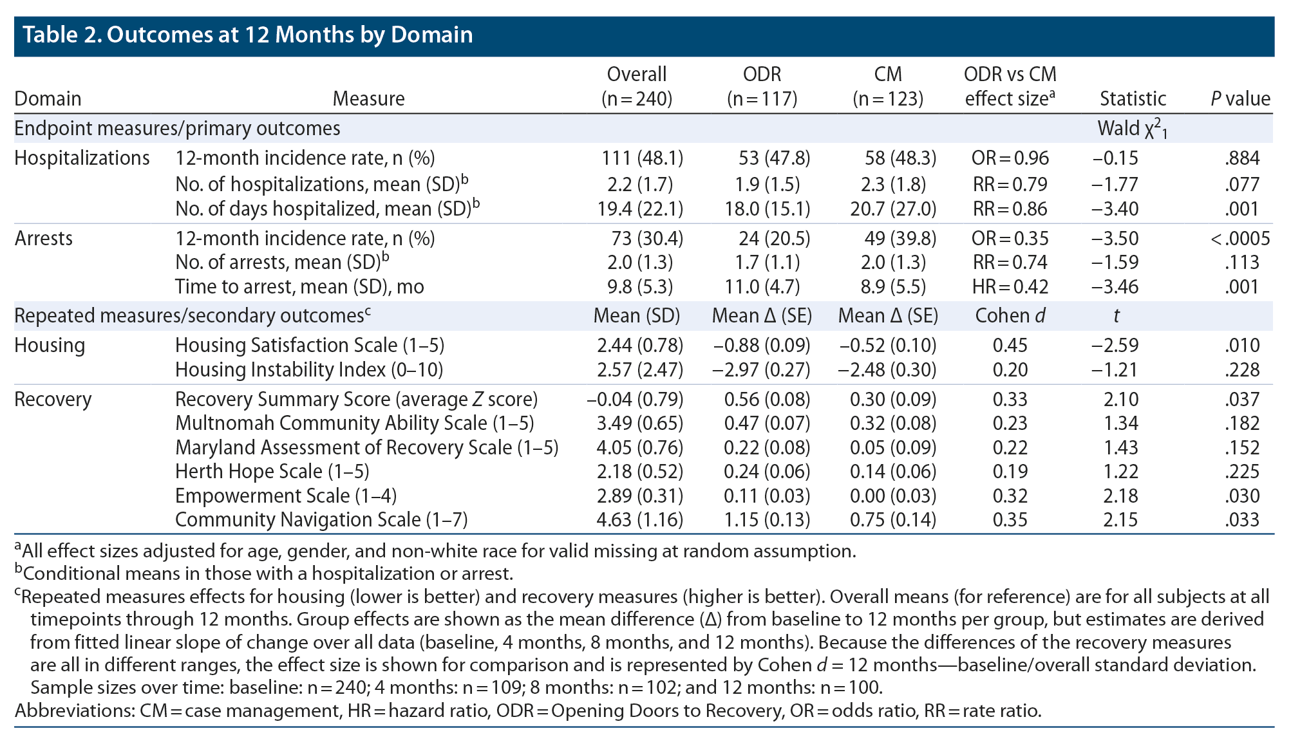The image size is (1291, 744).
Task: Select the Domain column header
Action: pyautogui.click(x=48, y=98)
